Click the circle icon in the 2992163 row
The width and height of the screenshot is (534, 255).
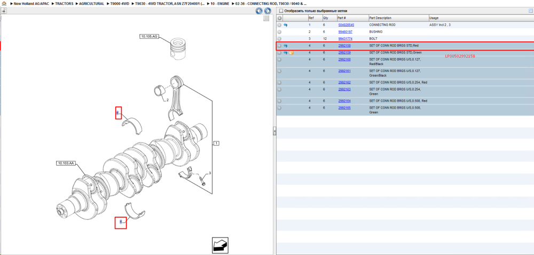(x=279, y=89)
